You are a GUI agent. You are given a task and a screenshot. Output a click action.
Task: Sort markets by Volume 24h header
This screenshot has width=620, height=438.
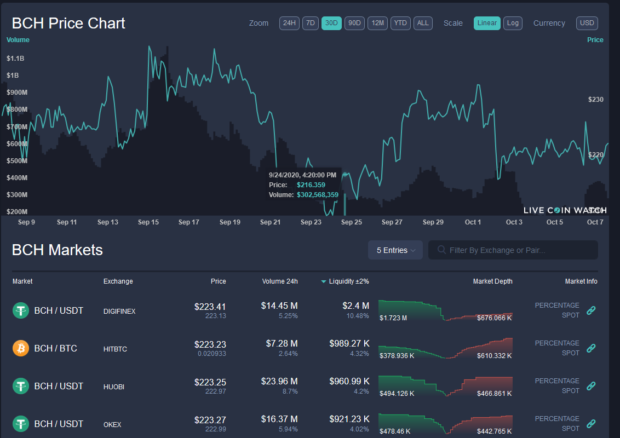pos(279,281)
